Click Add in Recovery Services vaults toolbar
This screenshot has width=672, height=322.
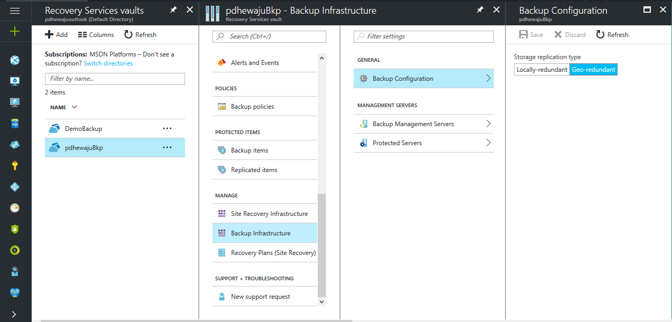click(x=56, y=34)
